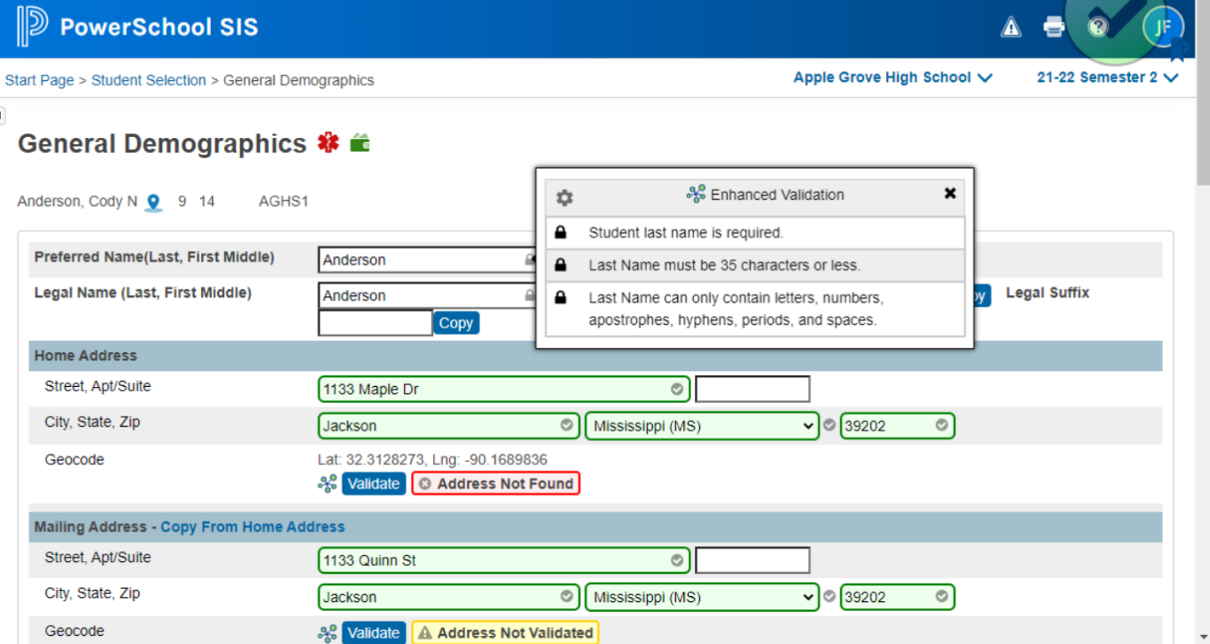Click Copy From Home Address link

point(253,527)
